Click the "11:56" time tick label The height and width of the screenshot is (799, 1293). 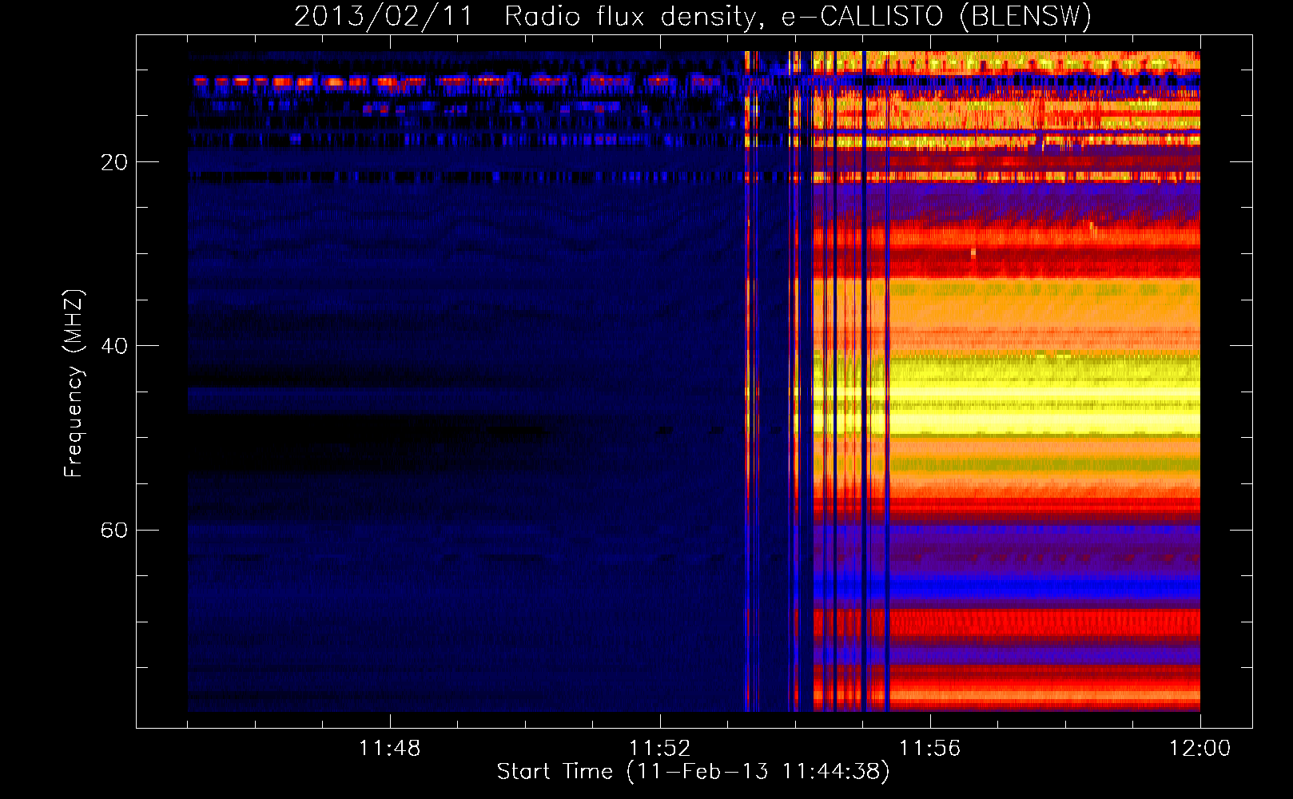pyautogui.click(x=929, y=749)
